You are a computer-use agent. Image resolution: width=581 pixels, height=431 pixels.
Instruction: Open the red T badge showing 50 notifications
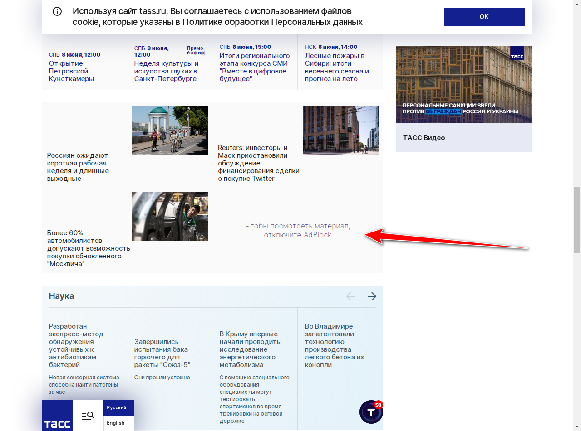click(x=372, y=412)
